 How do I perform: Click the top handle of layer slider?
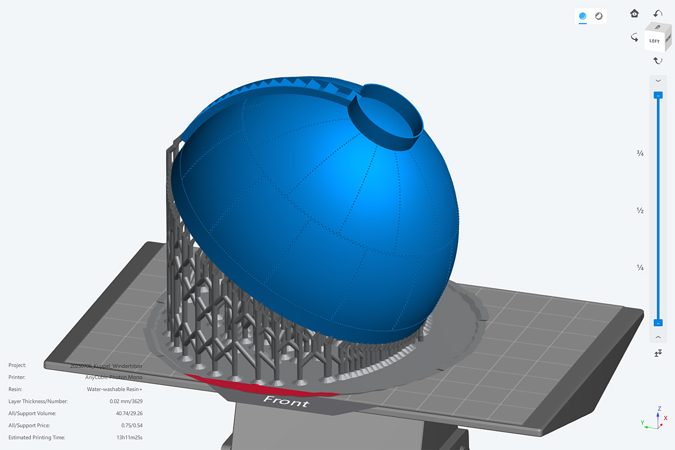click(x=658, y=96)
